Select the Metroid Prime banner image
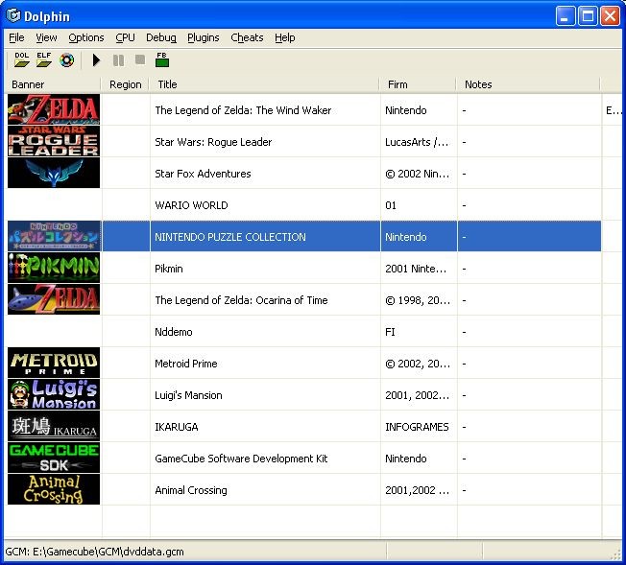 pyautogui.click(x=54, y=363)
